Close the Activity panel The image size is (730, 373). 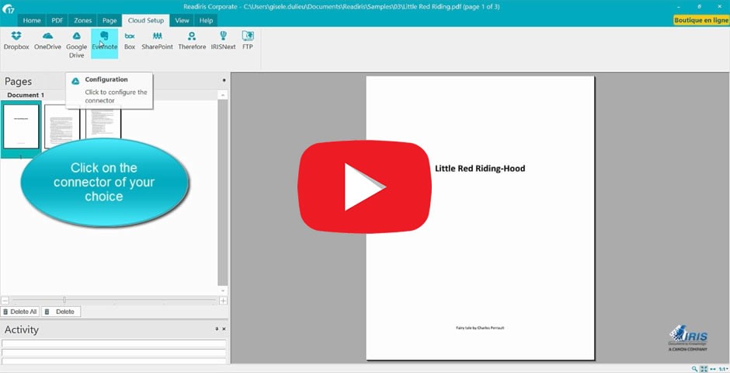(224, 329)
